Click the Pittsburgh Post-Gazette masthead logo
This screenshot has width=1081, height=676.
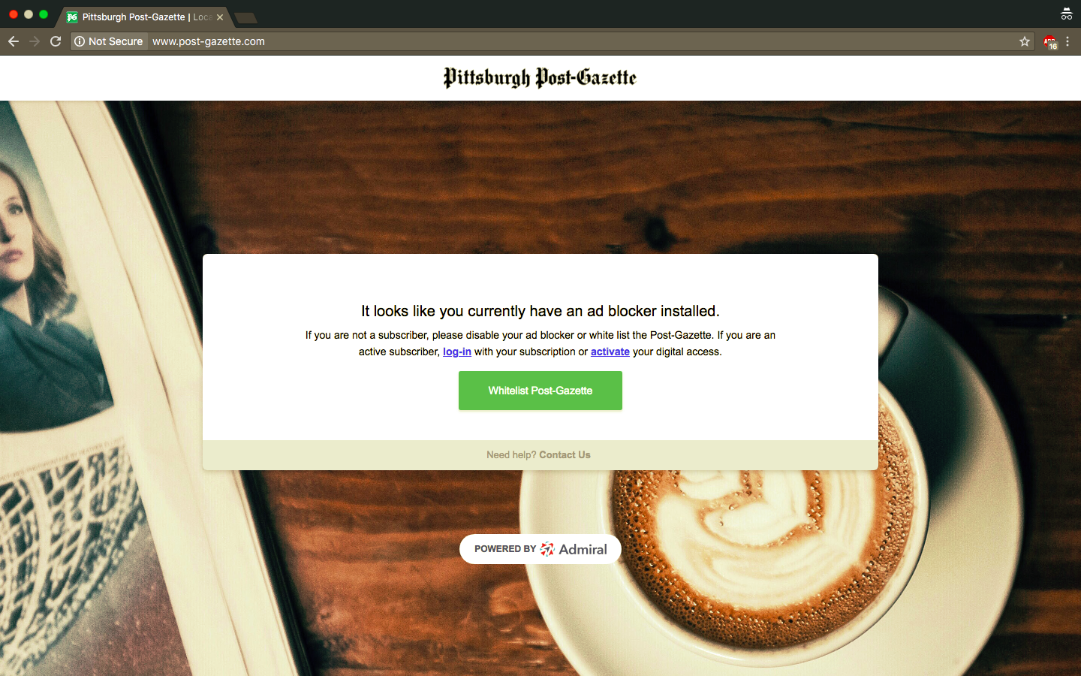click(x=540, y=77)
